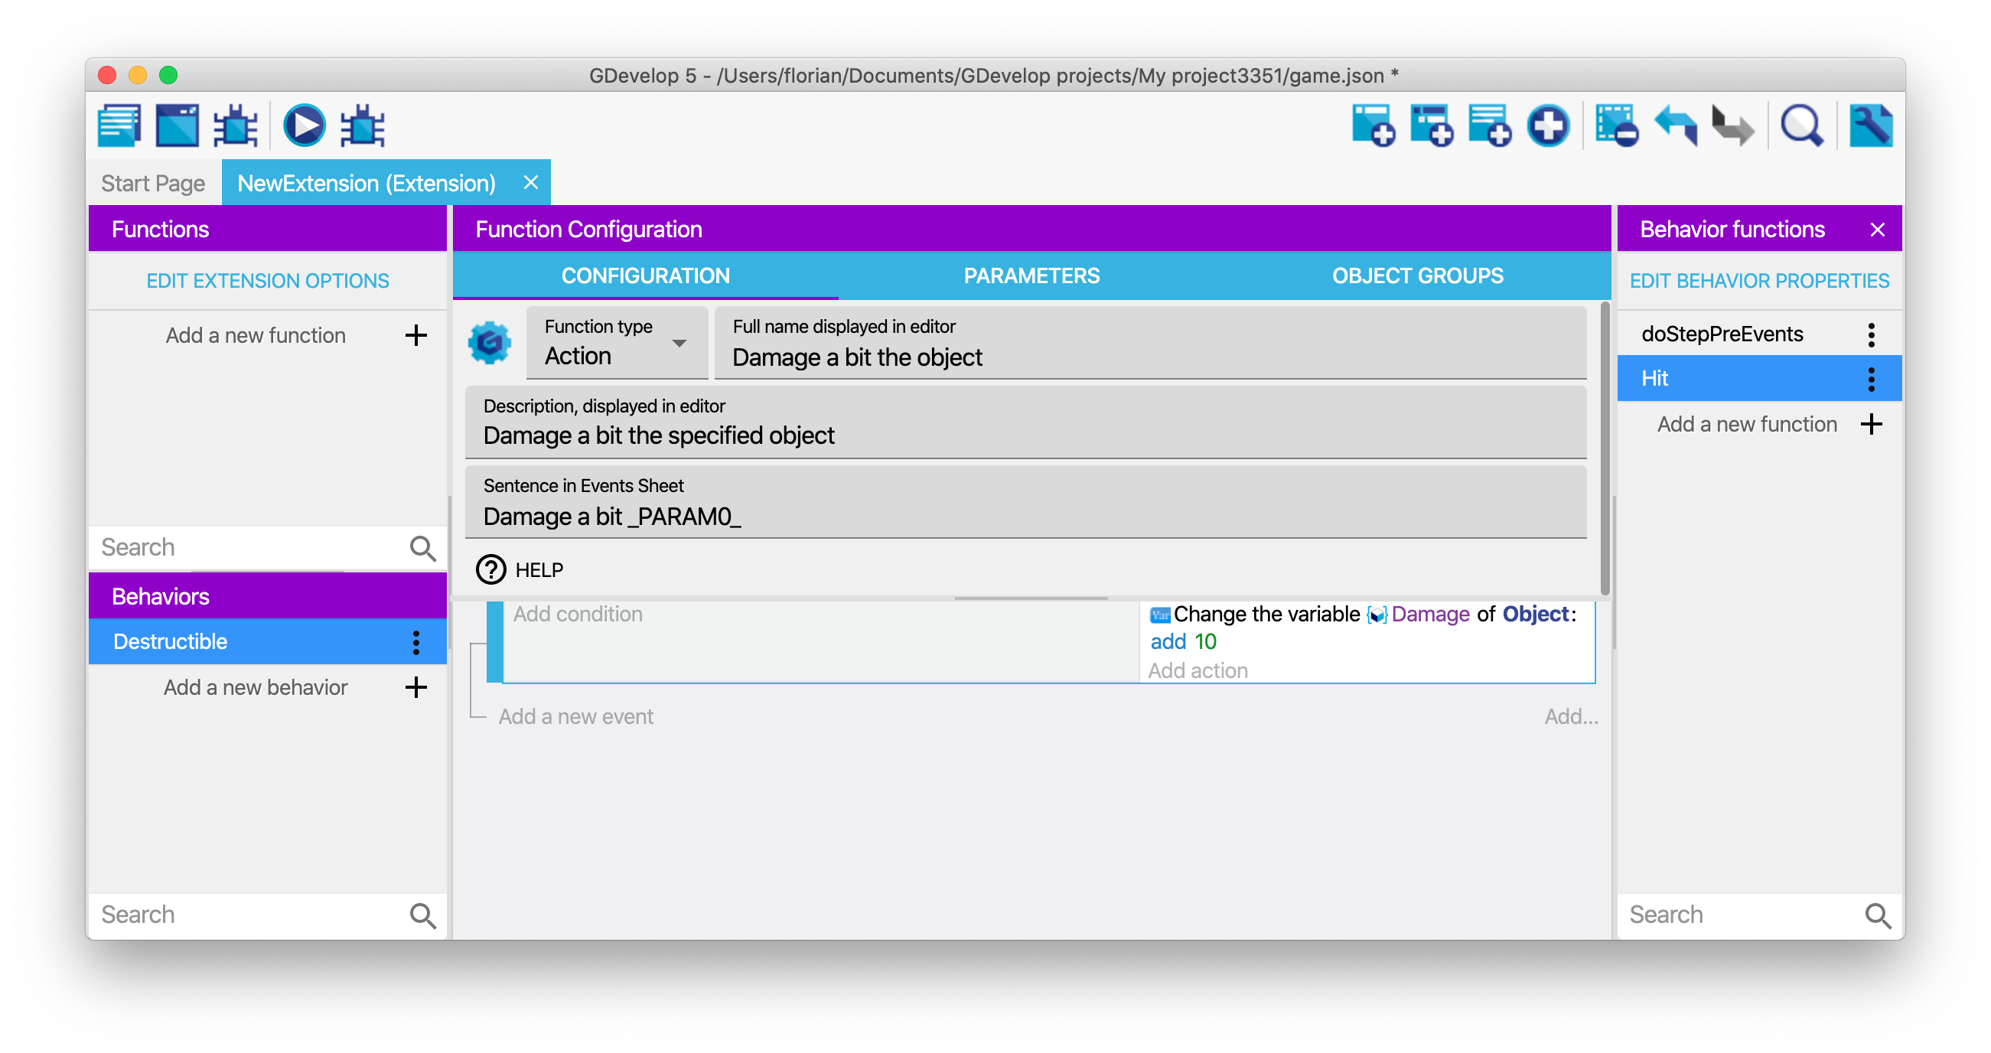The height and width of the screenshot is (1053, 1991).
Task: Open the Hit function options menu
Action: (1870, 379)
